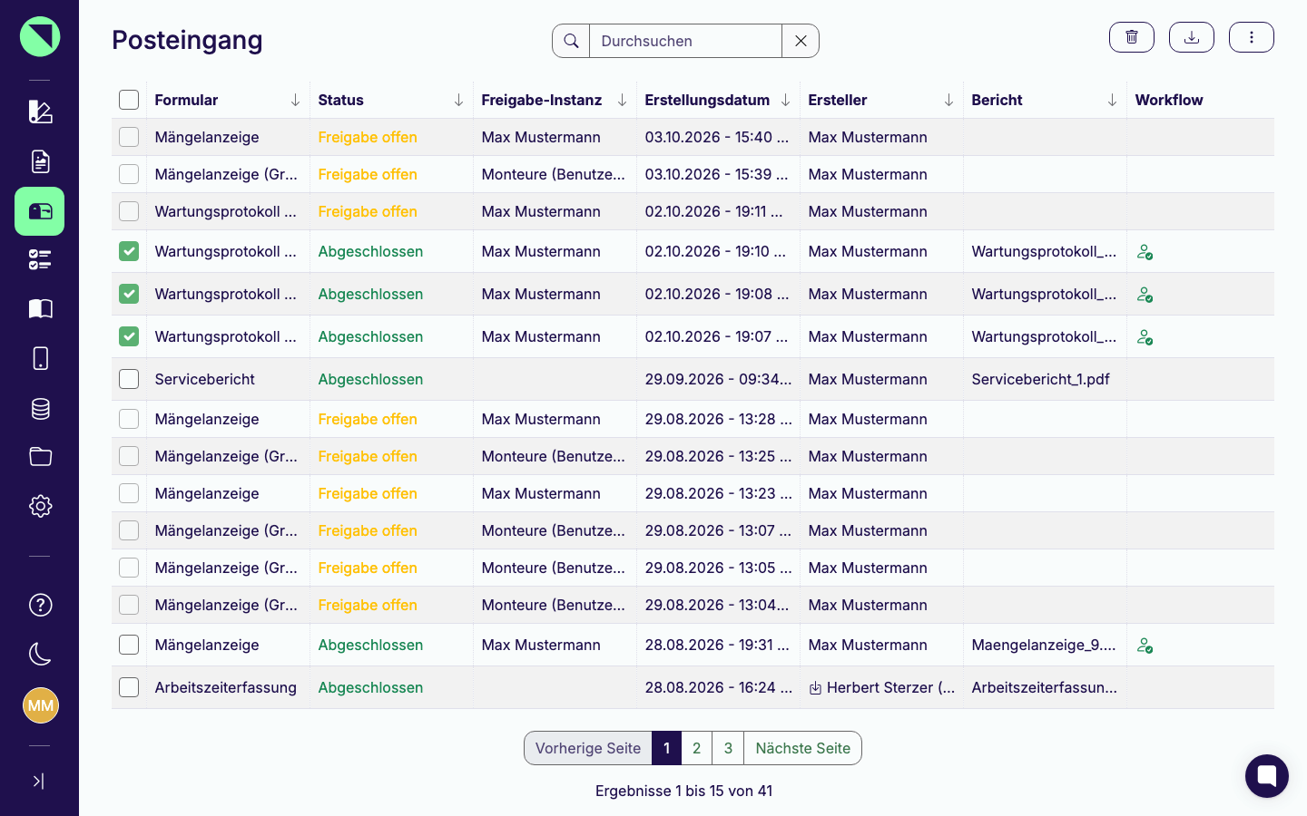Screen dimensions: 1307x816
Task: Check the Servicebericht row checkbox
Action: [x=129, y=379]
